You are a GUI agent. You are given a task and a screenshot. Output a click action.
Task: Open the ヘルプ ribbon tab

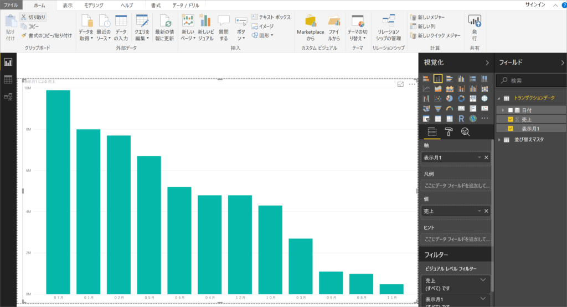pos(127,6)
